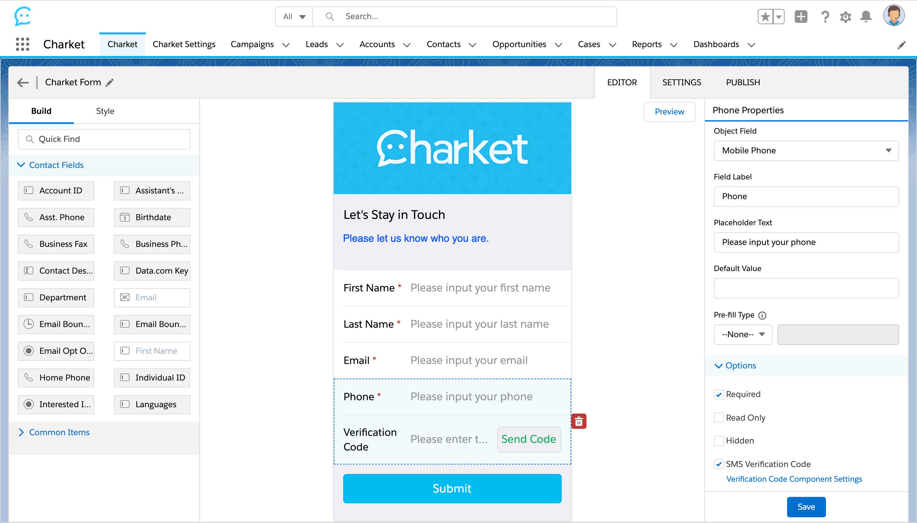Viewport: 917px width, 523px height.
Task: Click the Save button
Action: pyautogui.click(x=806, y=507)
